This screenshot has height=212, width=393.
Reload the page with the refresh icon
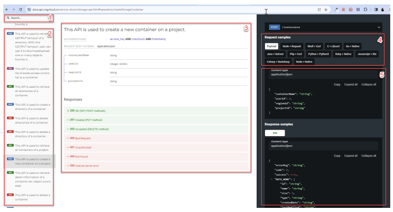click(21, 9)
